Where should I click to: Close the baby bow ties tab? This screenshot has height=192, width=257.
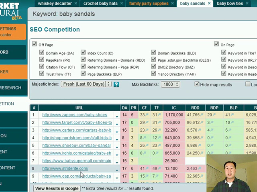247,4
